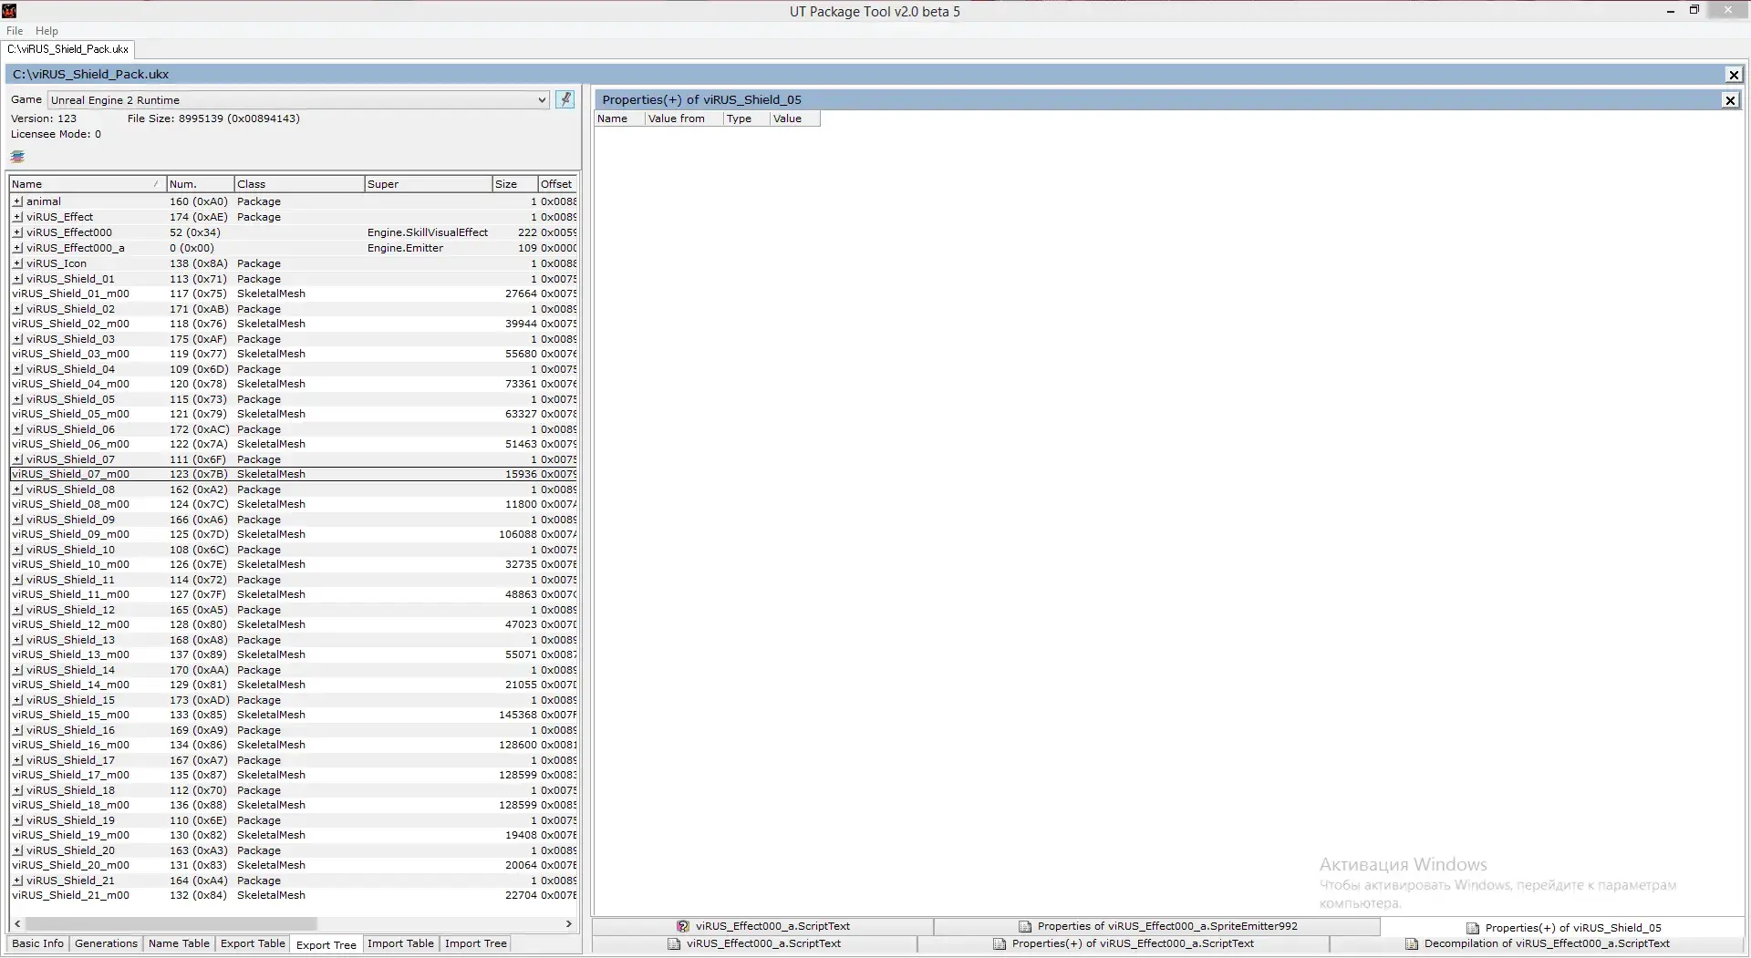Switch to the Import Table tab
This screenshot has width=1751, height=958.
pos(400,943)
